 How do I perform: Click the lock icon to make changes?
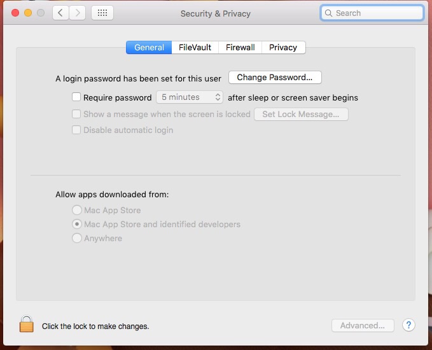point(27,324)
